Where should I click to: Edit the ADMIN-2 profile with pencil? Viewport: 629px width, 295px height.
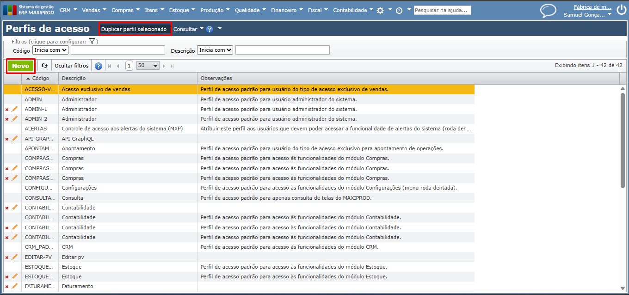click(14, 119)
